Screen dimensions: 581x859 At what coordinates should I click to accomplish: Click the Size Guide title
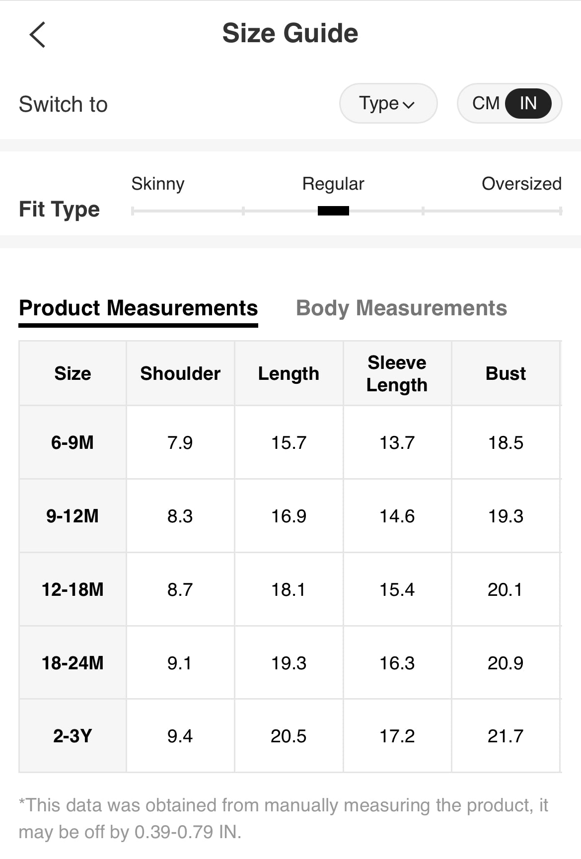tap(290, 34)
